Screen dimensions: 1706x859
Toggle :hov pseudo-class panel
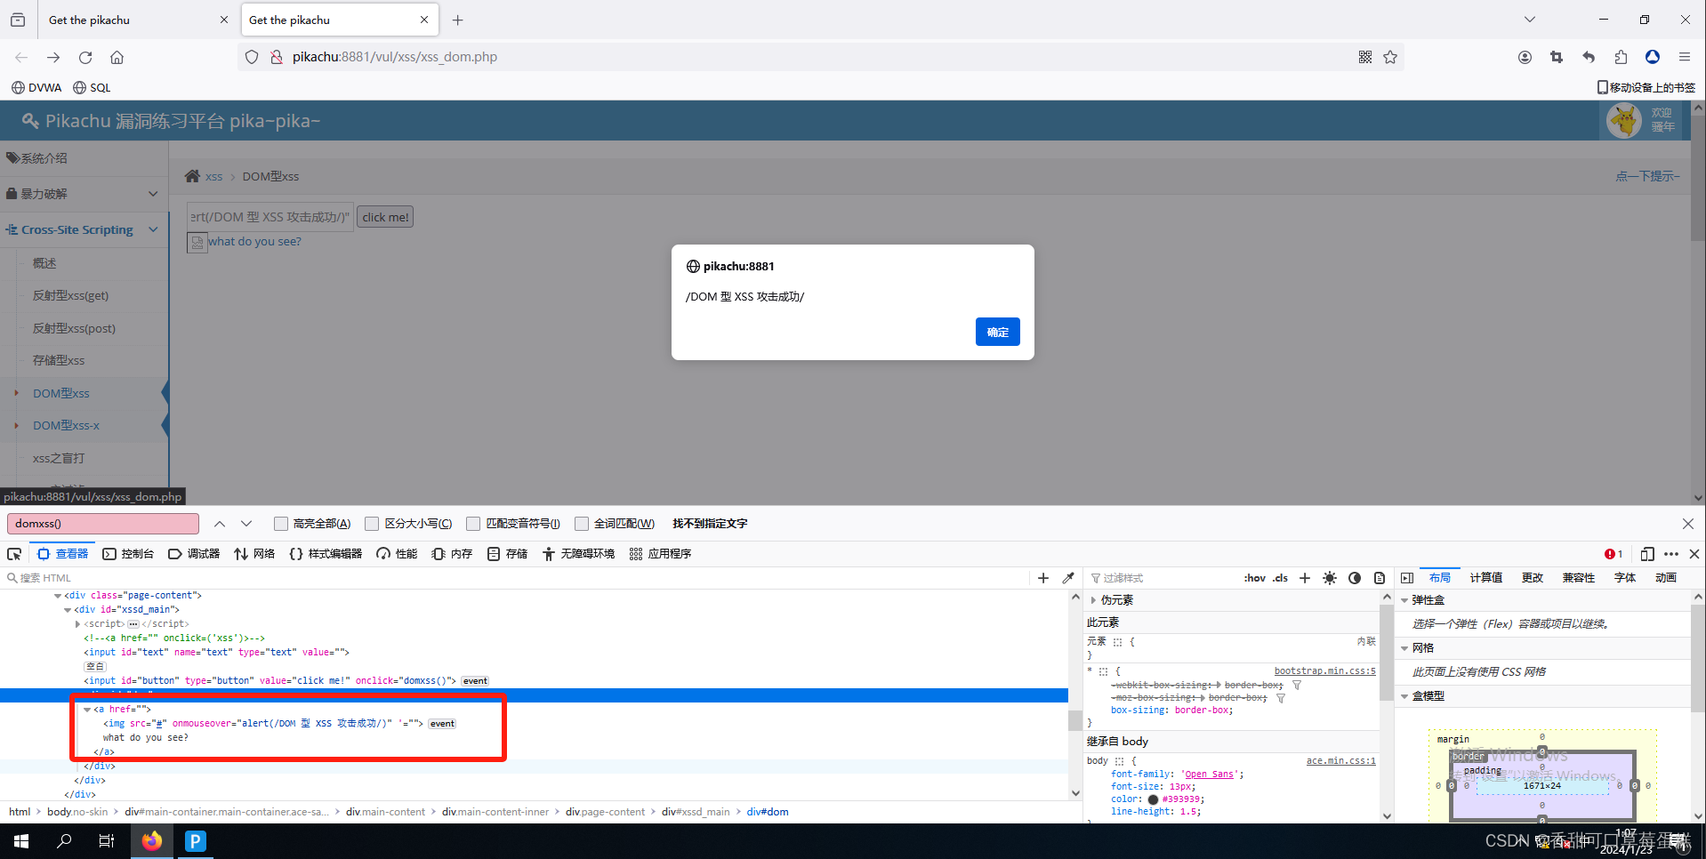point(1255,578)
